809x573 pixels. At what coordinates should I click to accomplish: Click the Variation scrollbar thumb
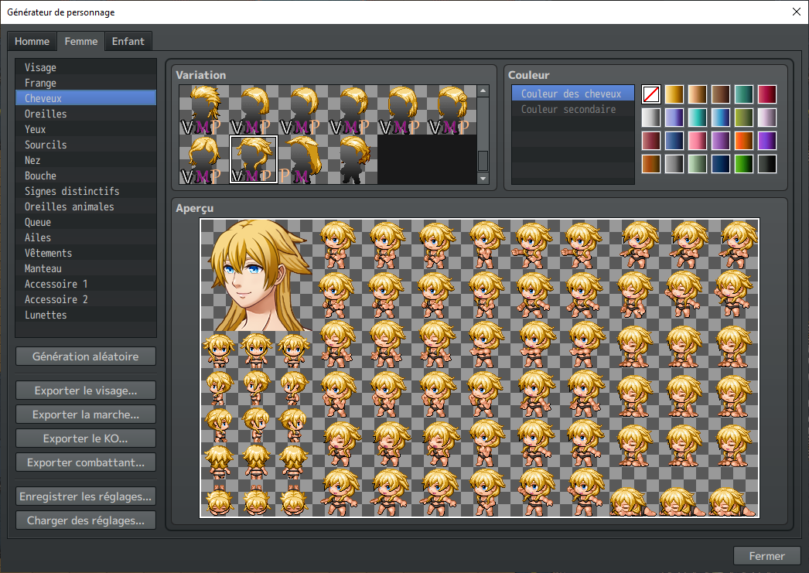click(x=483, y=160)
